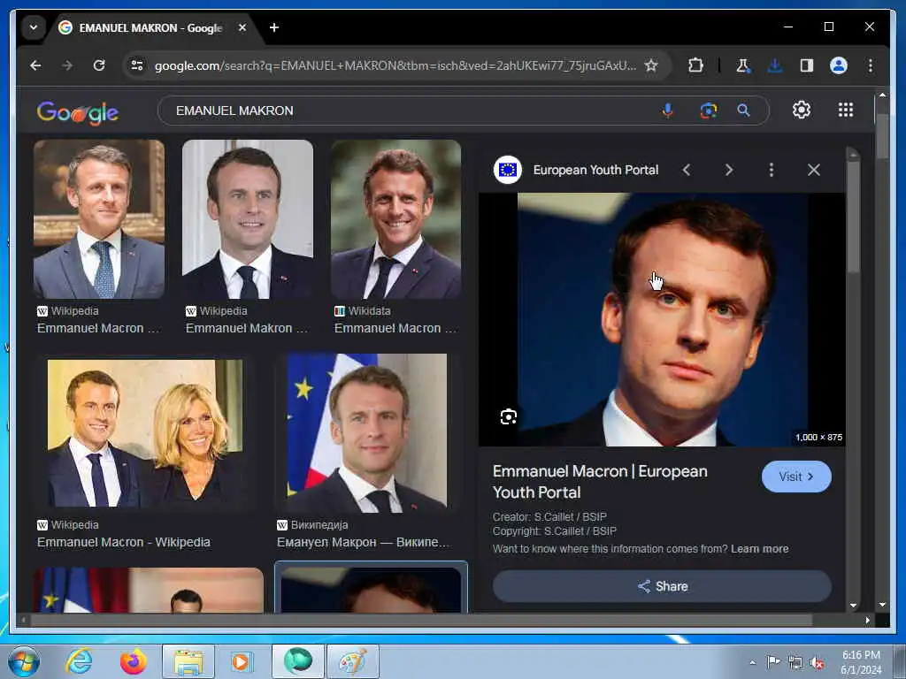
Task: Visit the European Youth Portal page
Action: pos(796,477)
